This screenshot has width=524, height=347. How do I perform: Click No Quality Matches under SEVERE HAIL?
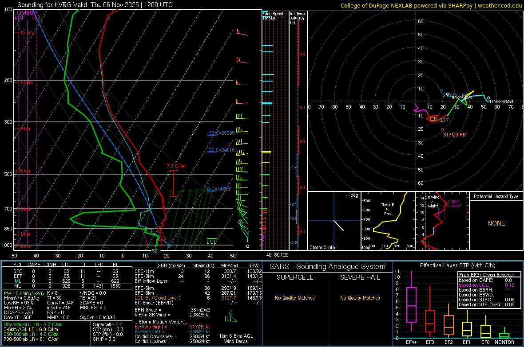[360, 298]
